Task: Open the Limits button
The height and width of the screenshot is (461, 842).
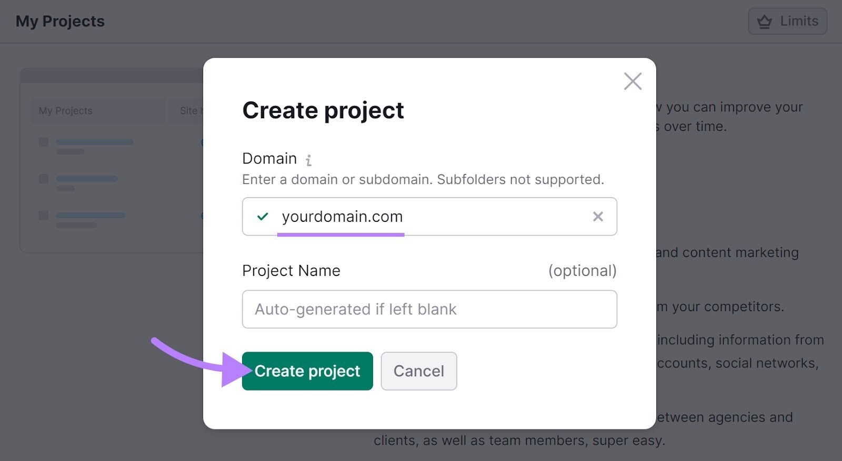Action: (787, 22)
